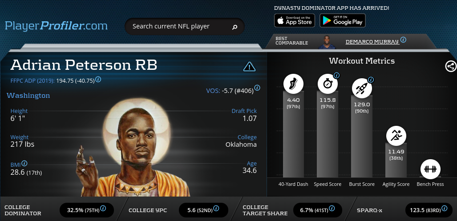Click the Bench Press barbell icon

tap(430, 169)
